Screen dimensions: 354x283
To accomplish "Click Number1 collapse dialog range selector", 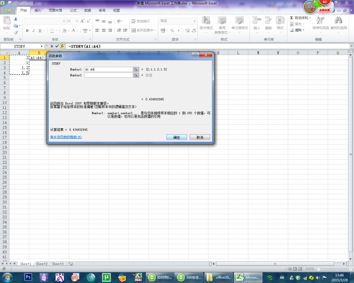I will coord(136,69).
